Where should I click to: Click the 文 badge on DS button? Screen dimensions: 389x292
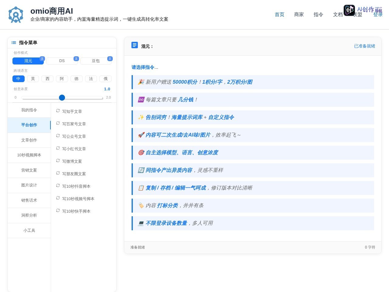point(76,59)
